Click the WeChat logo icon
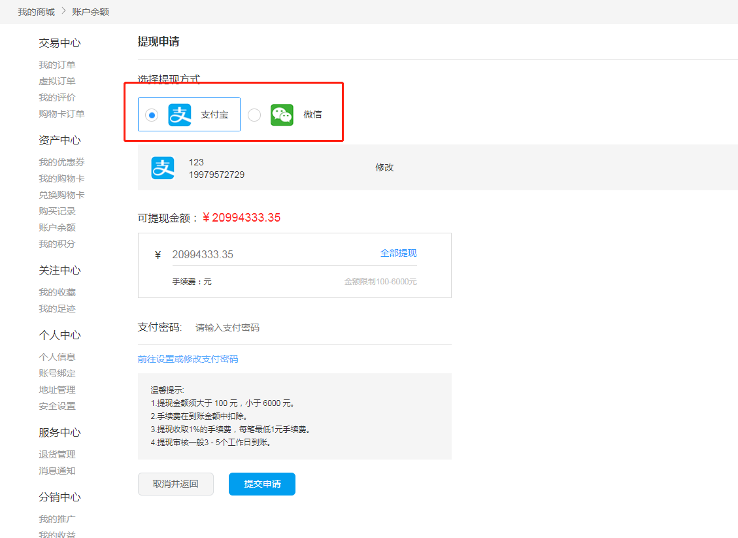The image size is (738, 538). (x=282, y=115)
